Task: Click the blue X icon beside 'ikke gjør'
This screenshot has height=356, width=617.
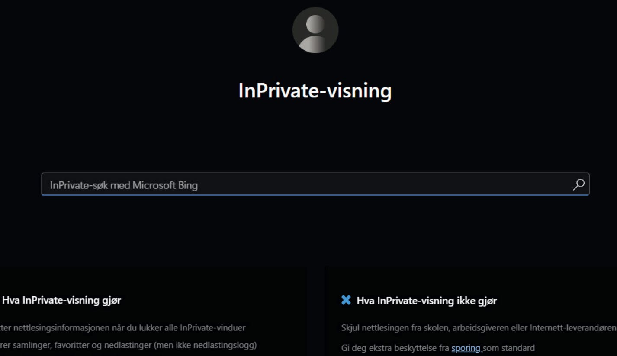Action: [346, 300]
